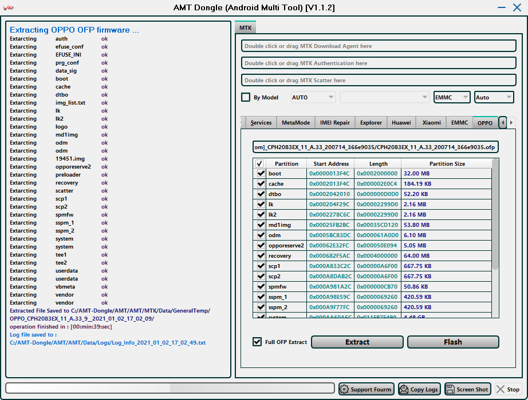Click the Start Address column header
The image size is (528, 400).
(331, 163)
